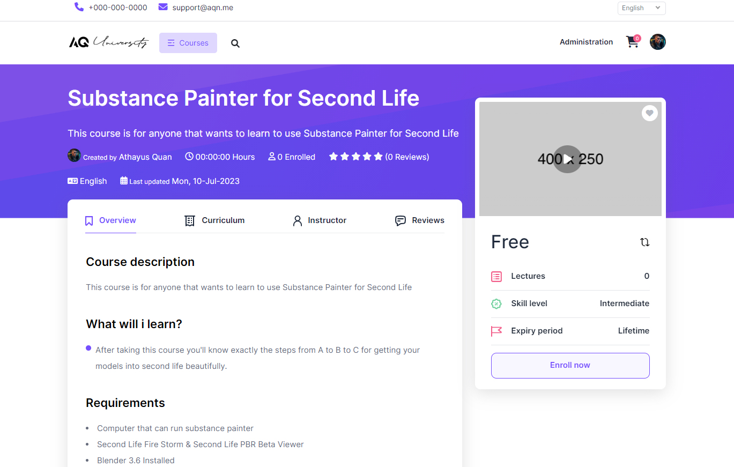The width and height of the screenshot is (734, 467).
Task: Click the 00:00:00 Hours duration
Action: pyautogui.click(x=225, y=157)
